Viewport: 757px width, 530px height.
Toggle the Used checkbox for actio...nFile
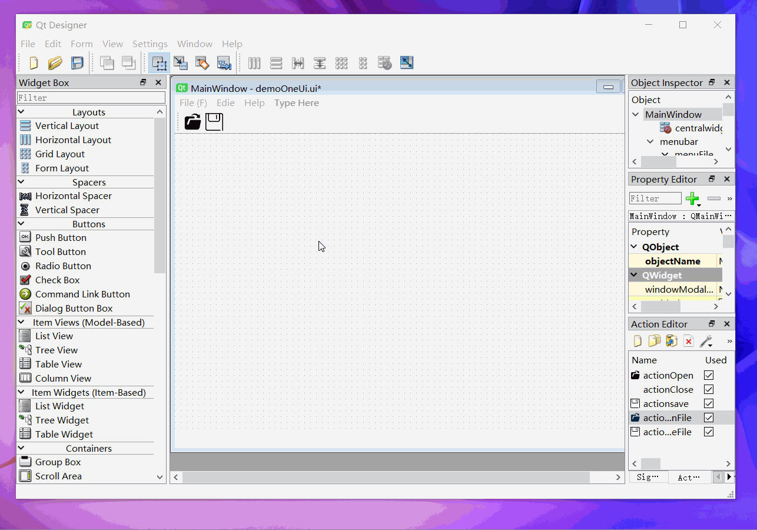[x=709, y=418]
